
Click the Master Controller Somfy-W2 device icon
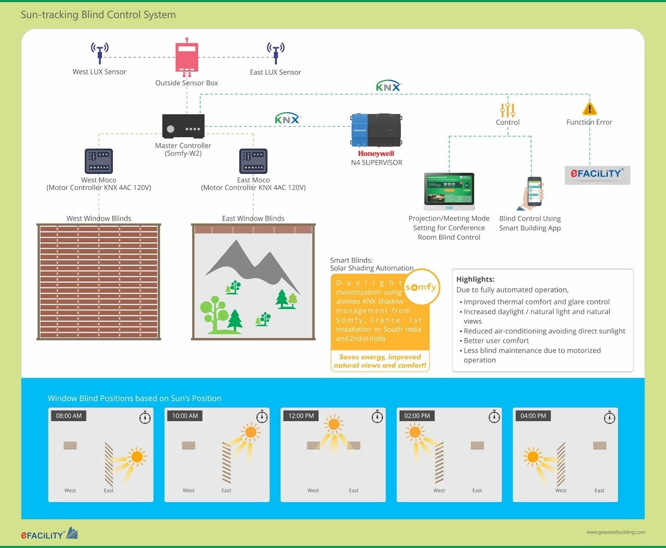pos(183,127)
